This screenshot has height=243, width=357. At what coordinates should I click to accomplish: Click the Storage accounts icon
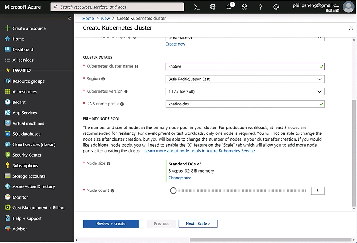pyautogui.click(x=7, y=176)
